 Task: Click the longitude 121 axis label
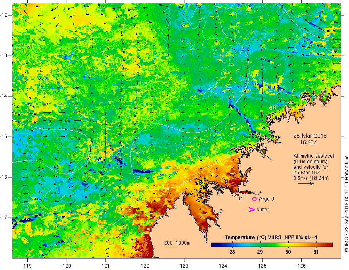pos(106,266)
